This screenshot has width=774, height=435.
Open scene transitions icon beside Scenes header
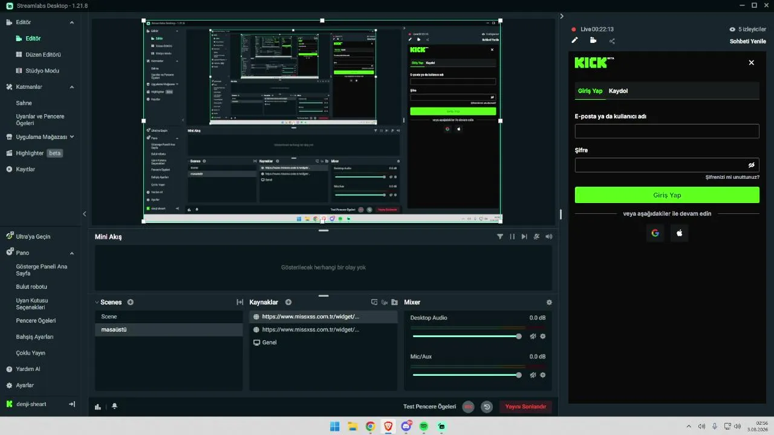(239, 302)
